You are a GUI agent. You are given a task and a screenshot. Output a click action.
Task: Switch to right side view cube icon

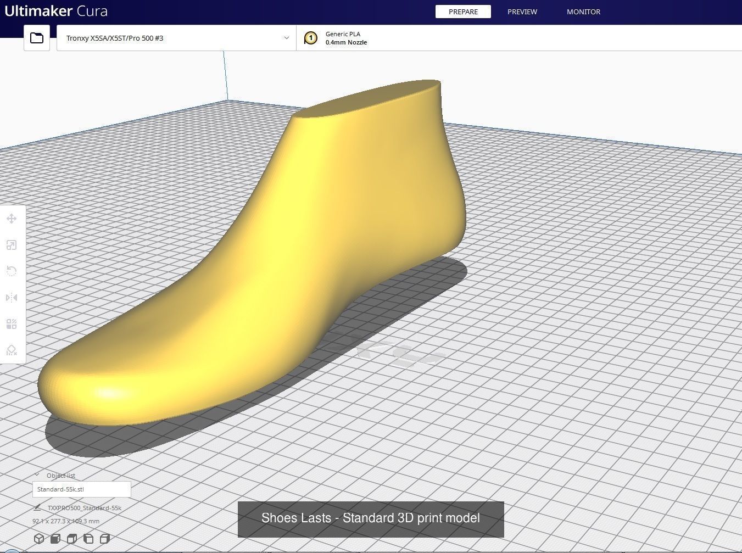(105, 539)
